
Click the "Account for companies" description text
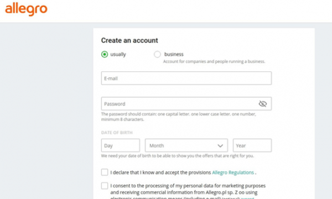tap(214, 61)
